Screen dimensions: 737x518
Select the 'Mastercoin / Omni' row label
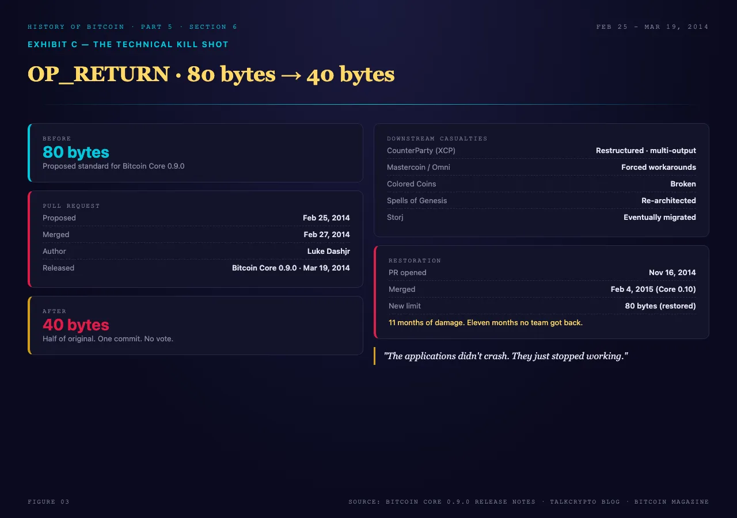point(419,167)
